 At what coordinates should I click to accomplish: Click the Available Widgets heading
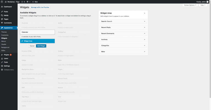pos(28,13)
